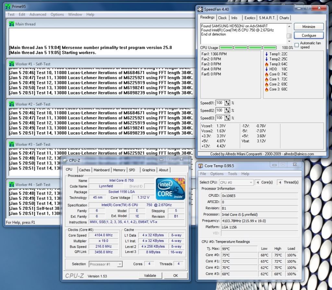Click the Tj. Max value field in Core Temp
332x290 pixels.
click(x=239, y=249)
